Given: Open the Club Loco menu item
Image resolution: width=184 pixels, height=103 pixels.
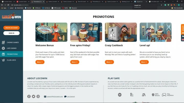Looking at the screenshot, I should pos(11,60).
